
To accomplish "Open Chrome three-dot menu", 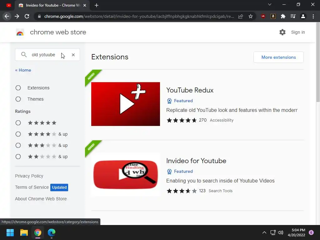I will tap(313, 16).
